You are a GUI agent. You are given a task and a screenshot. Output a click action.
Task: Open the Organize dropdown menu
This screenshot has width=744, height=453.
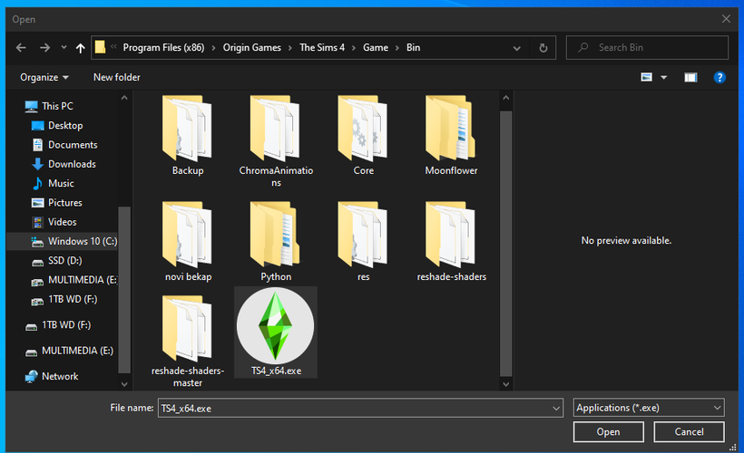(x=44, y=78)
